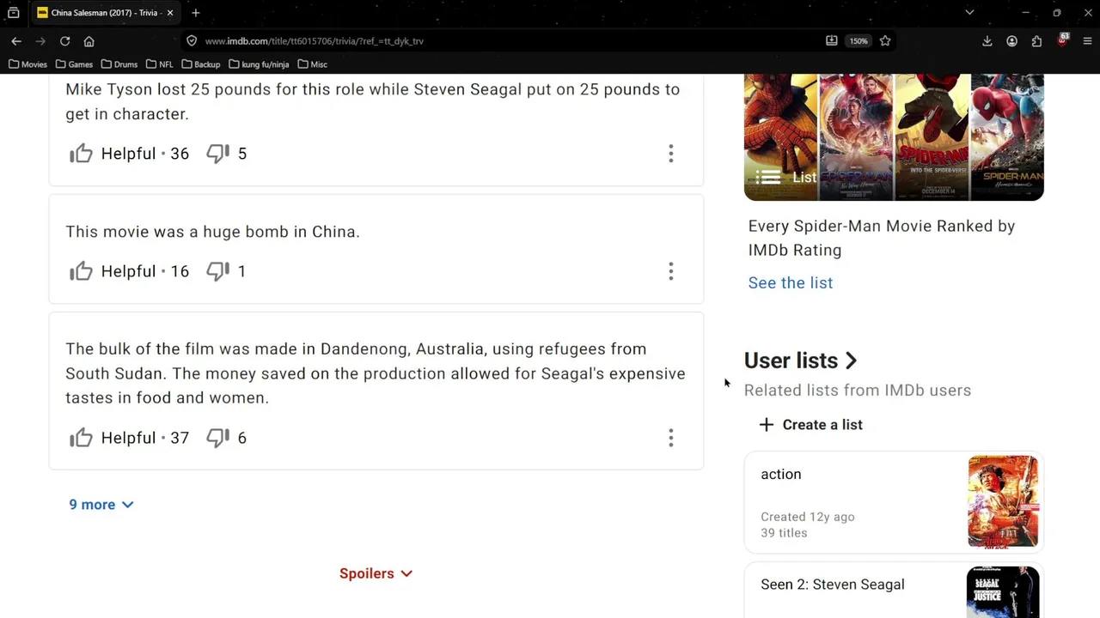
Task: Click the install/save page icon in address bar
Action: (831, 41)
